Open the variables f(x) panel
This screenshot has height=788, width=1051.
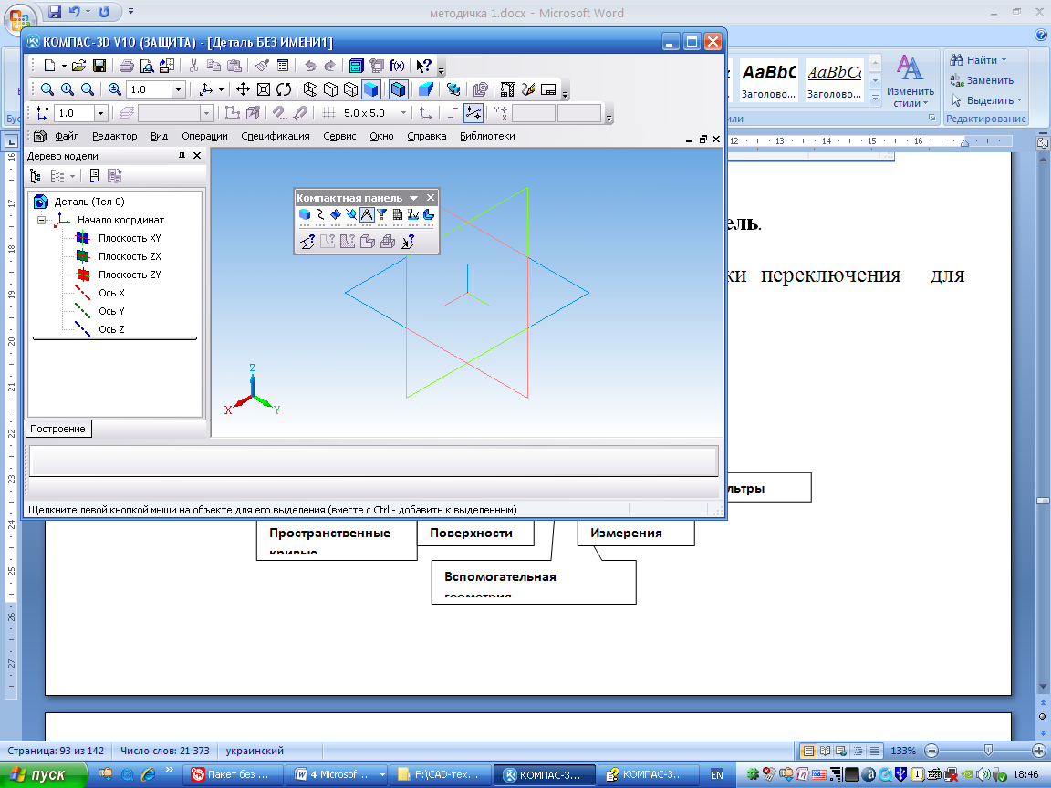point(397,66)
